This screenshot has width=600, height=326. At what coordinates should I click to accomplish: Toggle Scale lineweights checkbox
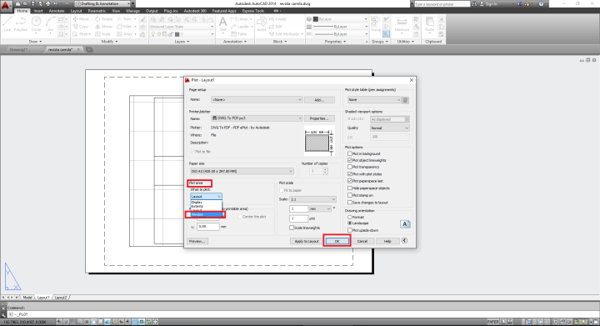tap(292, 228)
